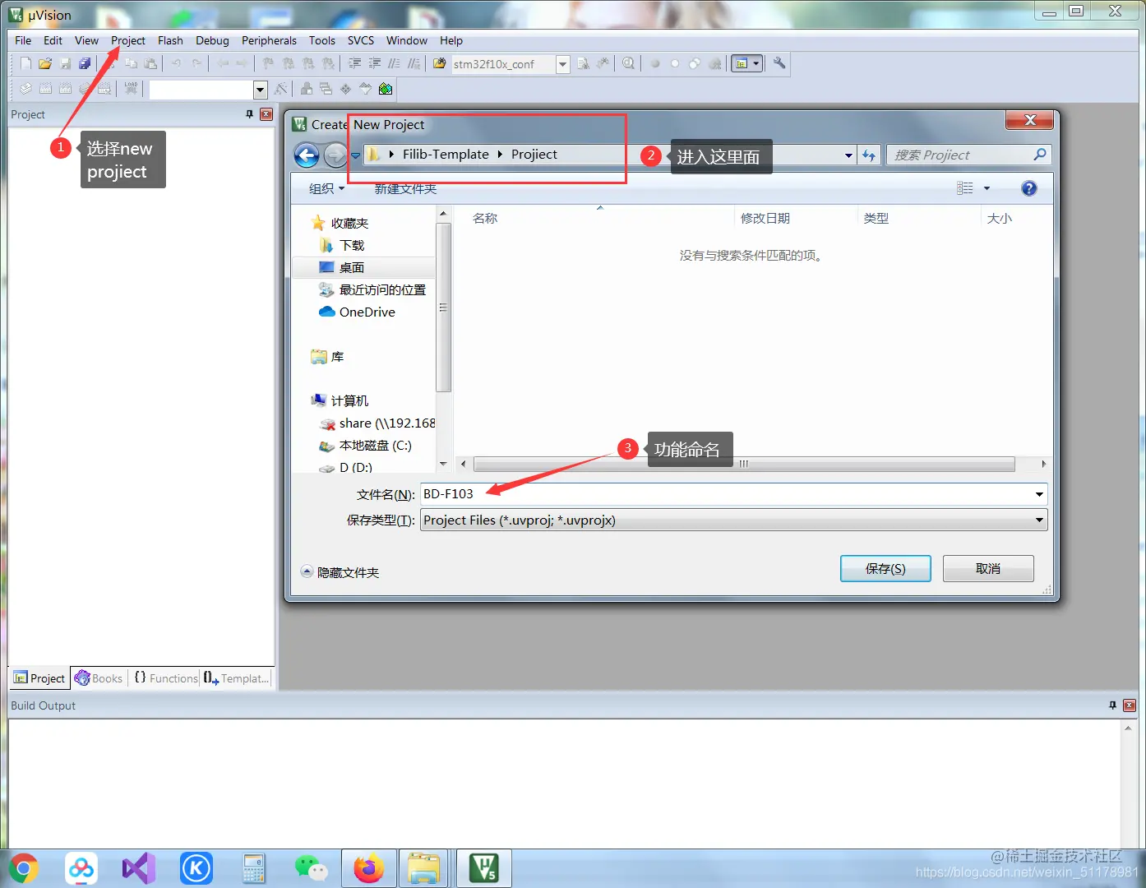Click the 名称 column header
Screen dimensions: 1146x888
[x=485, y=218]
